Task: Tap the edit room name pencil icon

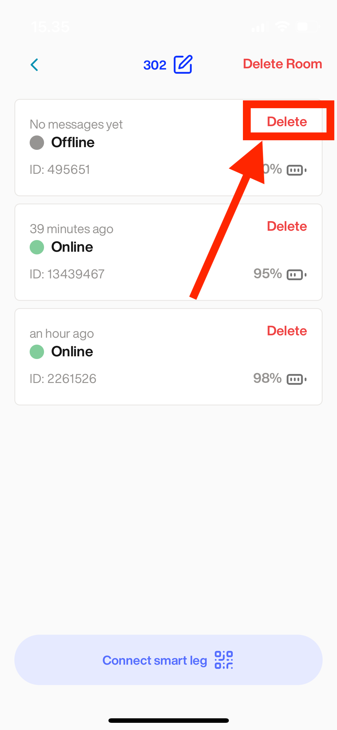Action: 183,64
